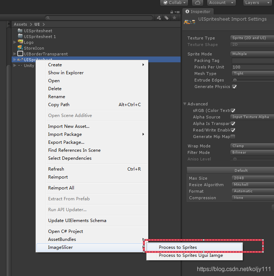Search by label tag icon
This screenshot has height=276, width=274.
[166, 18]
